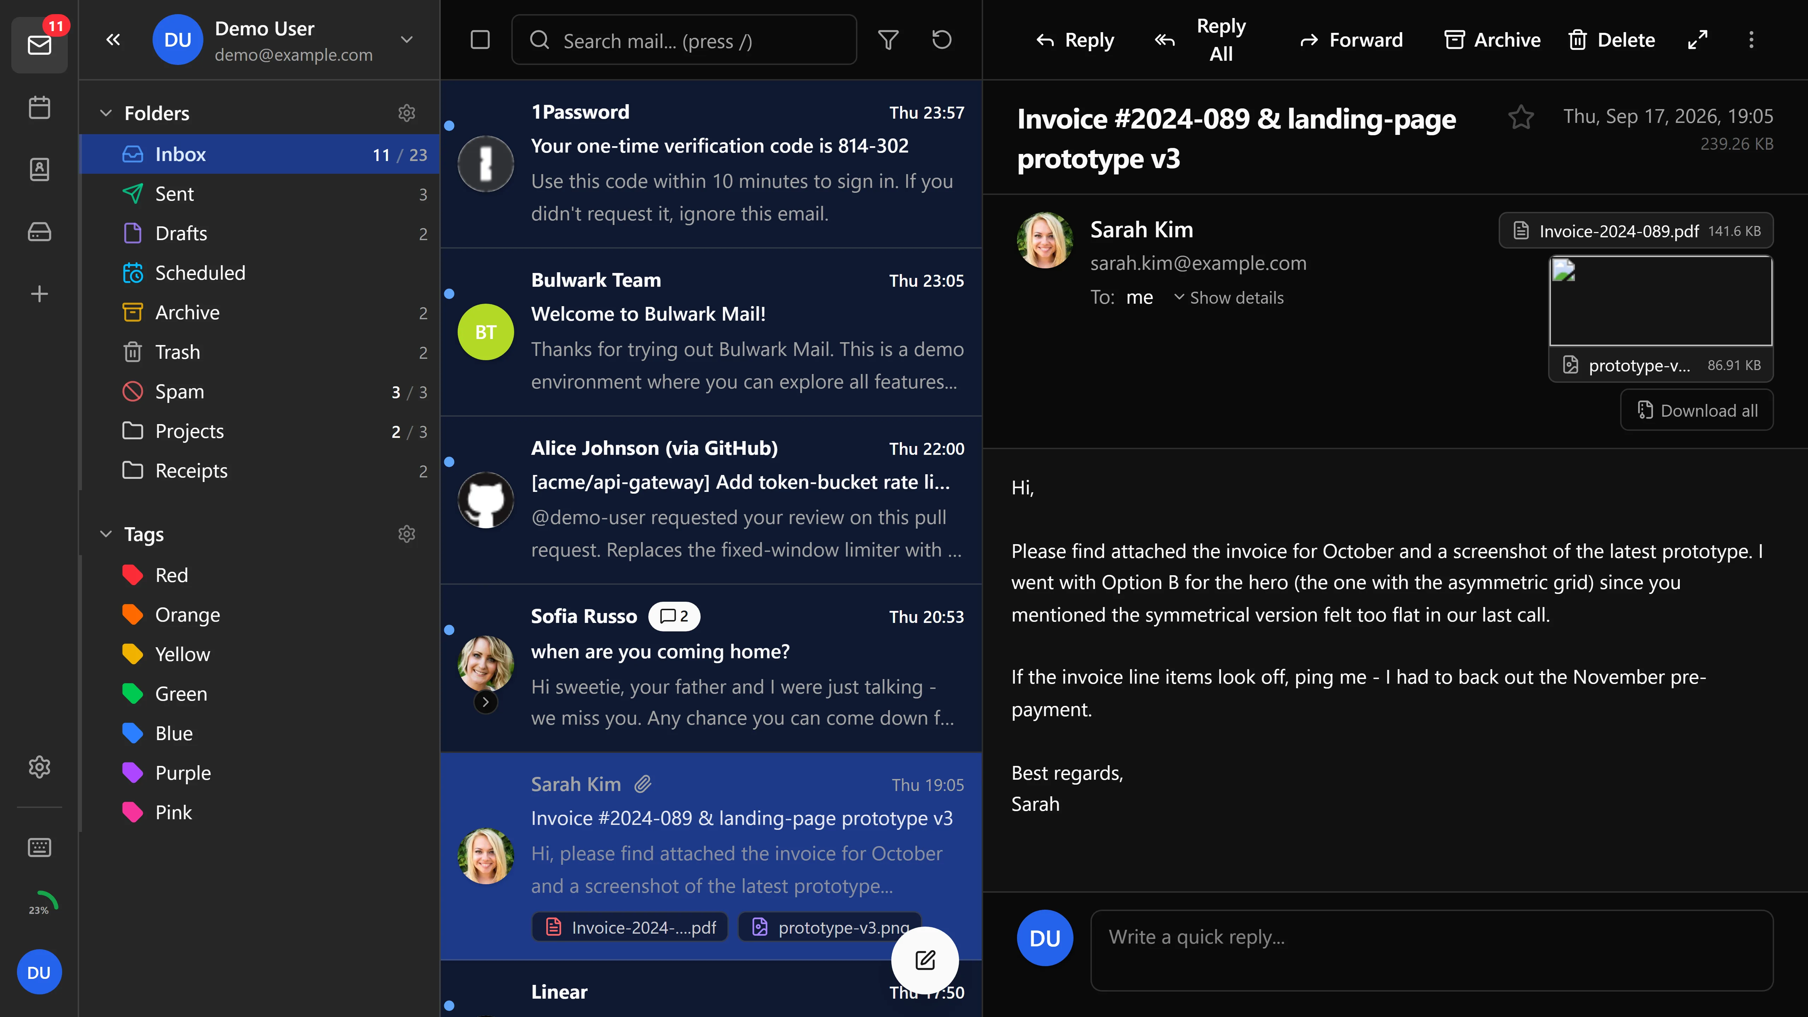
Task: Refresh the mail list
Action: (942, 39)
